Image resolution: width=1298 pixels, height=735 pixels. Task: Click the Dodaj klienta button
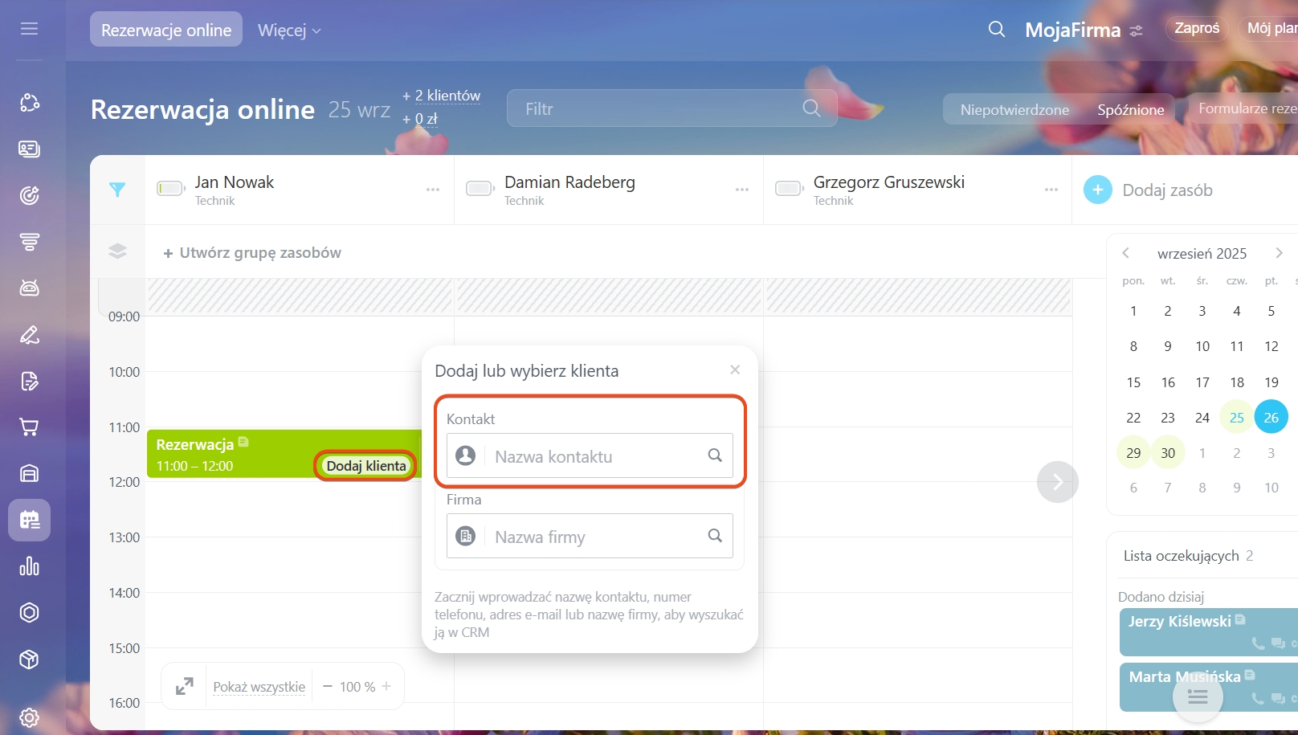[366, 466]
